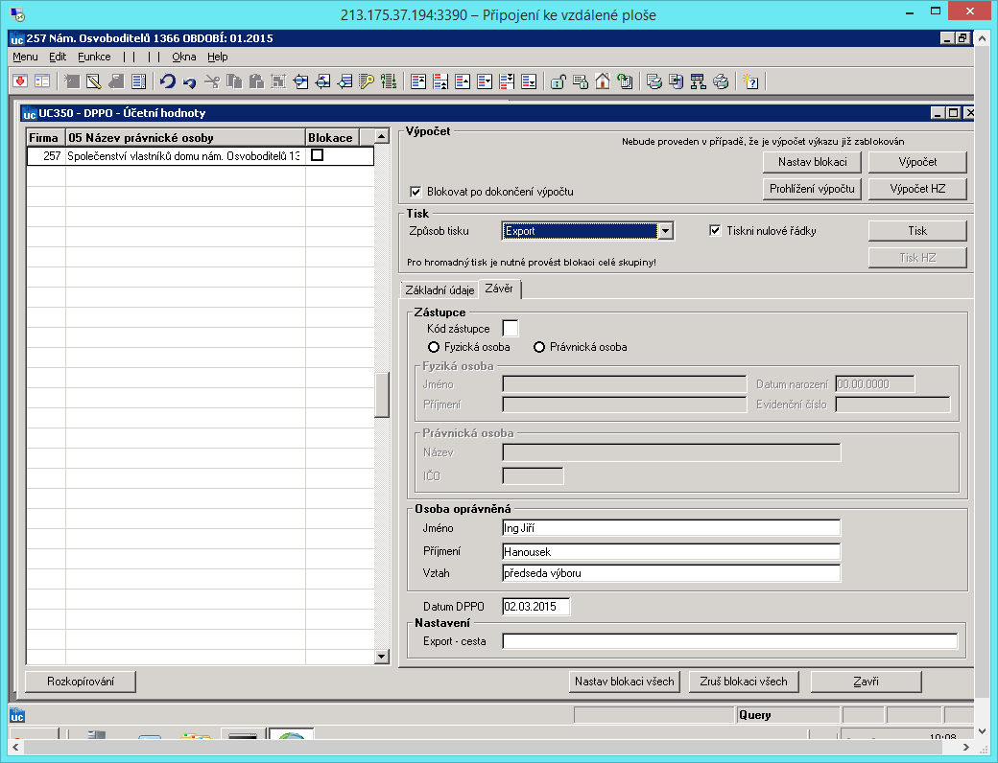
Task: Click the Výpočet HZ button
Action: [x=917, y=189]
